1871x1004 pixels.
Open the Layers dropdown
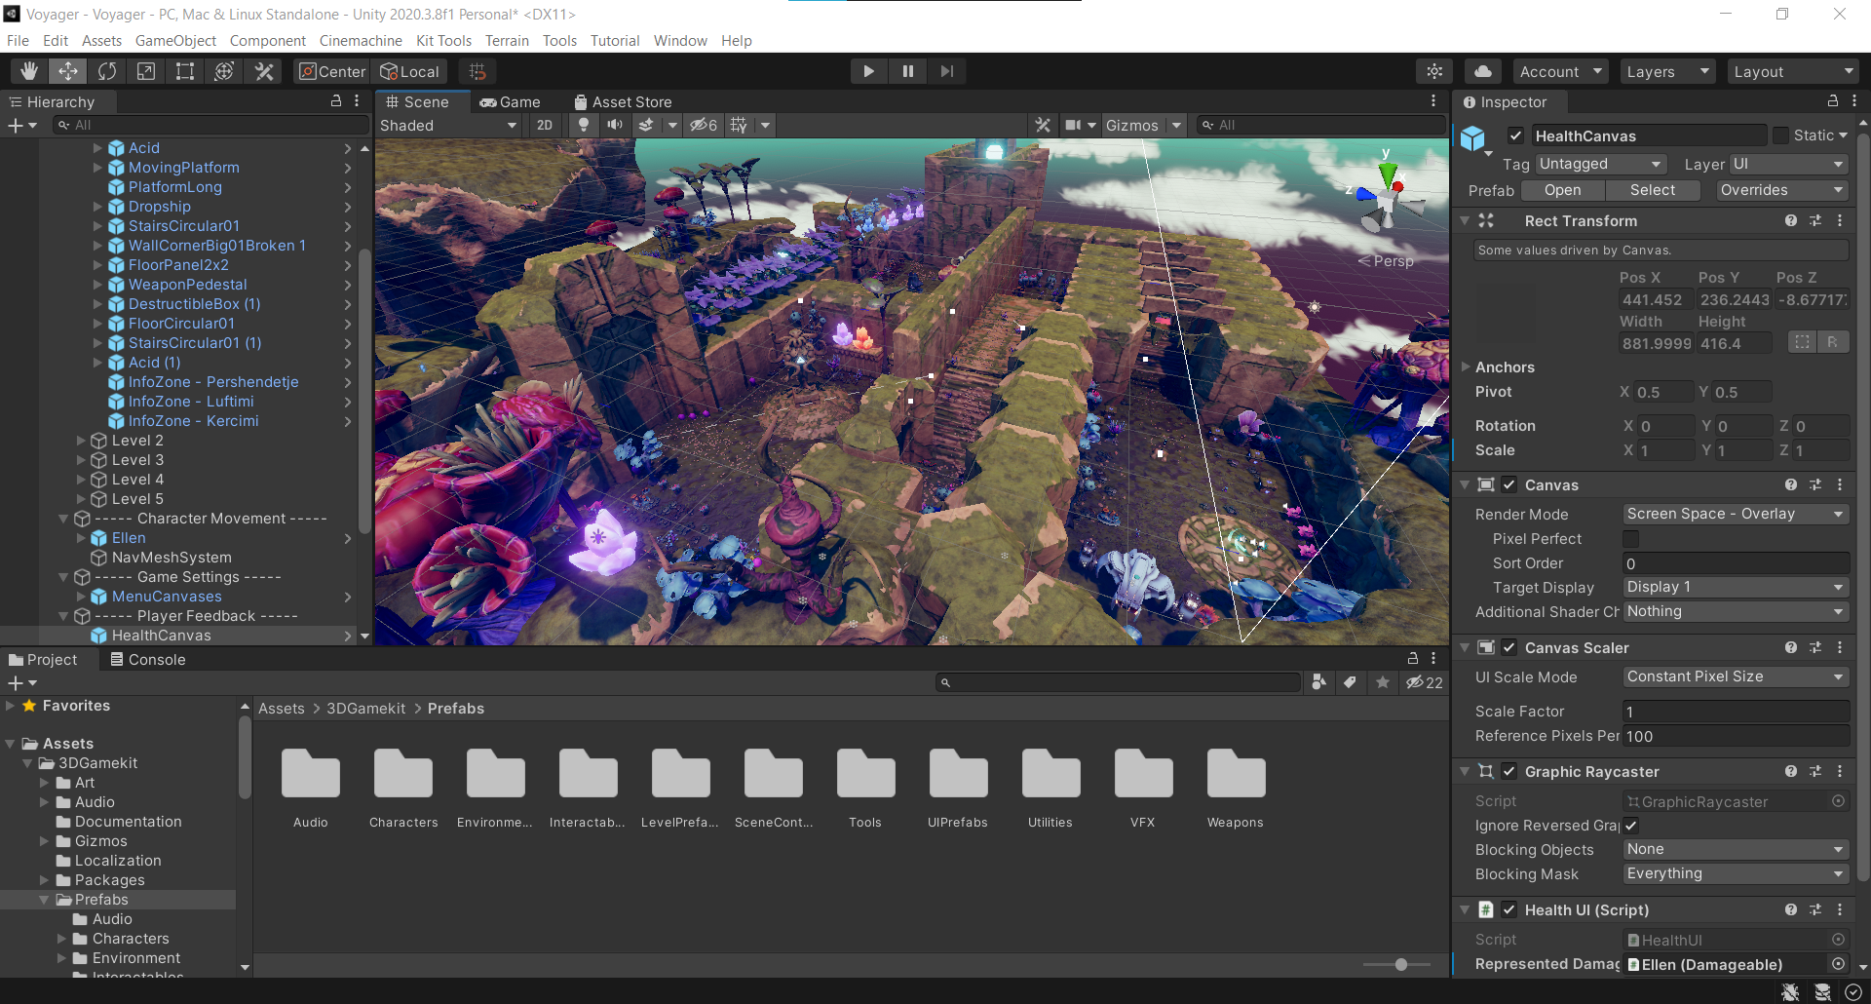(1667, 71)
